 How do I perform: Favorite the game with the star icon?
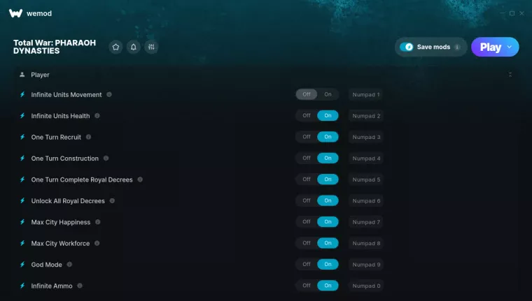point(115,47)
